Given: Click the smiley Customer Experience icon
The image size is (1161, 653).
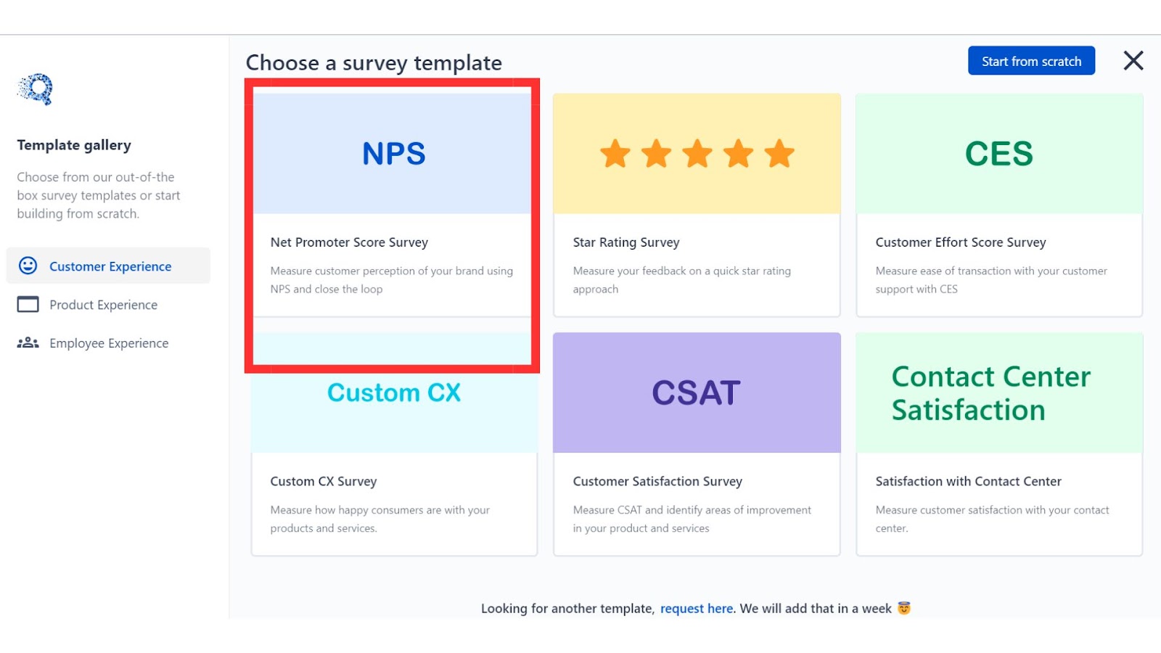Looking at the screenshot, I should click(x=28, y=266).
